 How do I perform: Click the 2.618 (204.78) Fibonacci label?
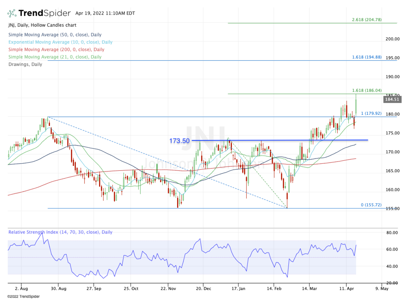click(367, 20)
